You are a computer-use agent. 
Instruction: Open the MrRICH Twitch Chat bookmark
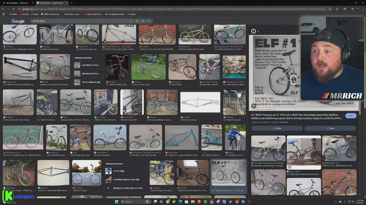50,14
